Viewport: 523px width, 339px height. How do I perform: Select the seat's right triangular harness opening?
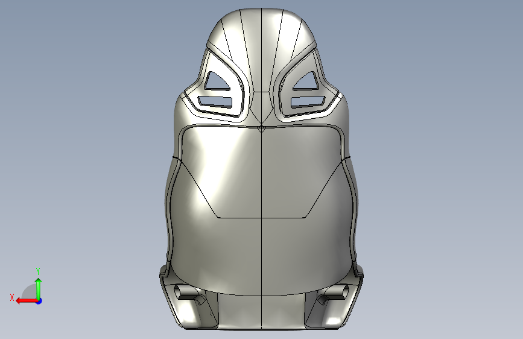306,81
